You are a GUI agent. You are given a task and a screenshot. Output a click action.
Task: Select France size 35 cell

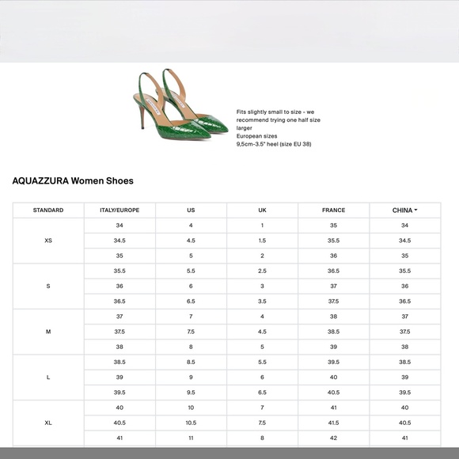[333, 226]
